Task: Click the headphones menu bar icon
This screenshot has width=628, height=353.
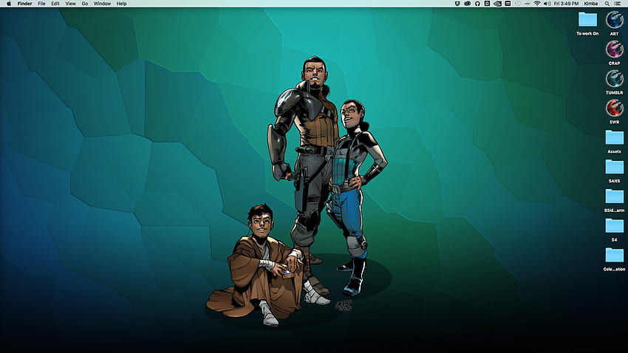Action: click(477, 4)
